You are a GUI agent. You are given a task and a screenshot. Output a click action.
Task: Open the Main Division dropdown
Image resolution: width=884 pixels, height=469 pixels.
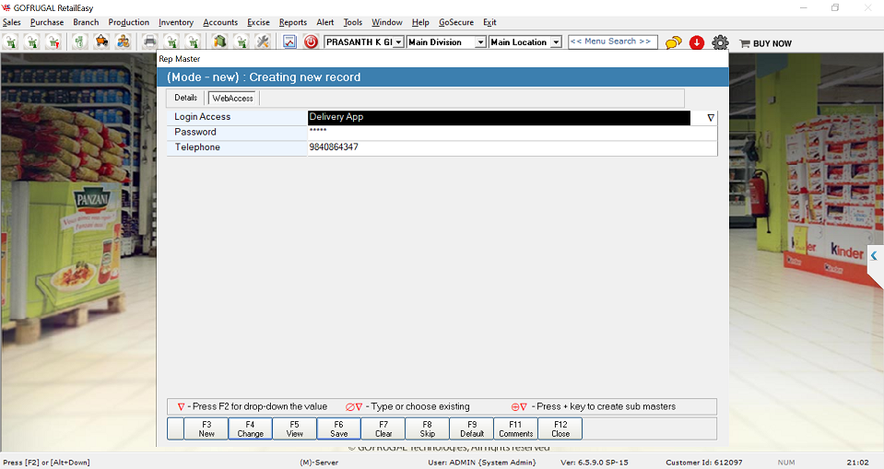click(480, 42)
